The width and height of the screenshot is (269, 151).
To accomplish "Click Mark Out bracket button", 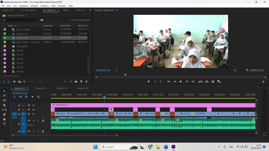I will 161,82.
